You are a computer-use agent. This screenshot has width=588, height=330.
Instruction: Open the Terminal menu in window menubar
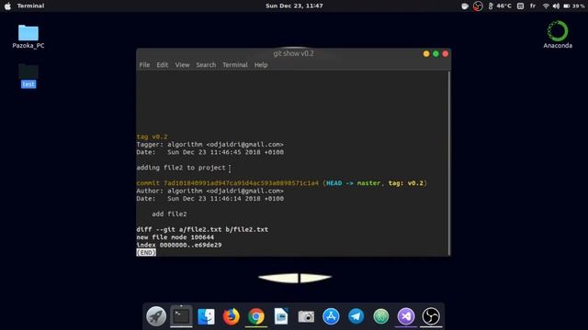click(x=235, y=65)
